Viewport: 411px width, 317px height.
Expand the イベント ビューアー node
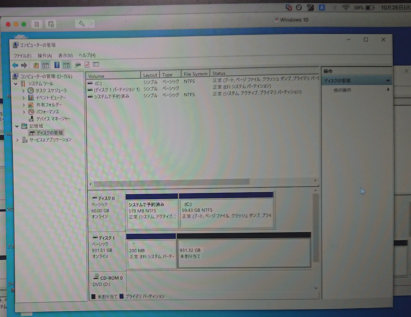23,98
